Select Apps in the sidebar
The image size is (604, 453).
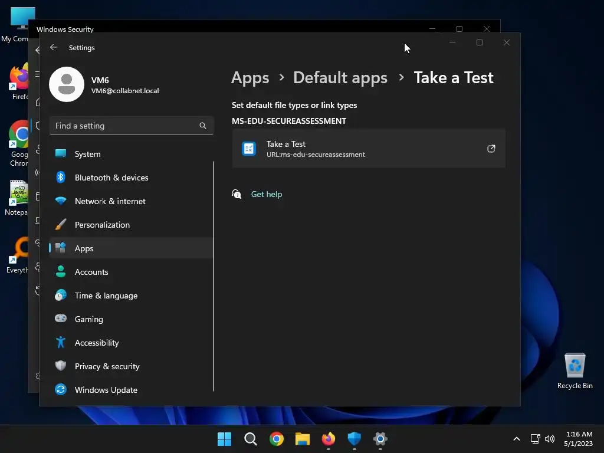pyautogui.click(x=132, y=248)
